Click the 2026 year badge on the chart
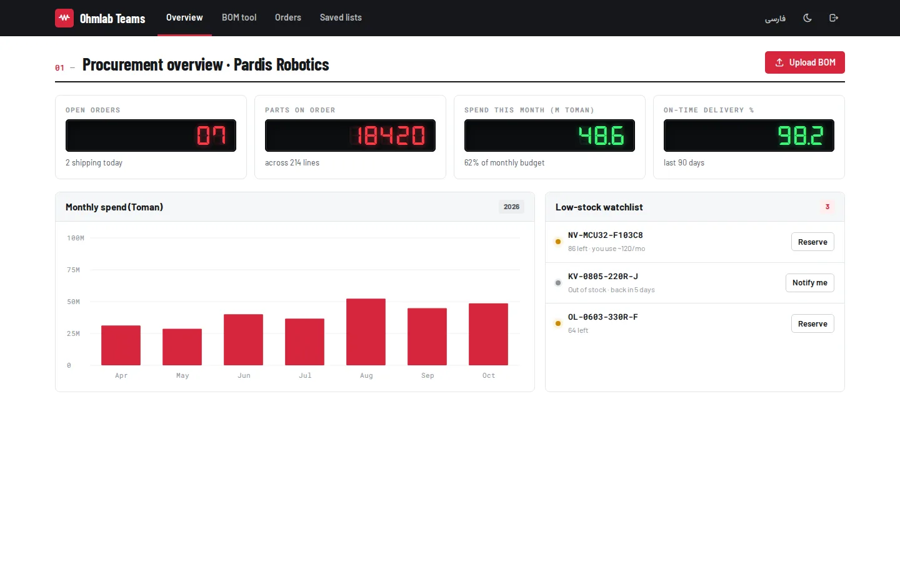 pos(511,207)
